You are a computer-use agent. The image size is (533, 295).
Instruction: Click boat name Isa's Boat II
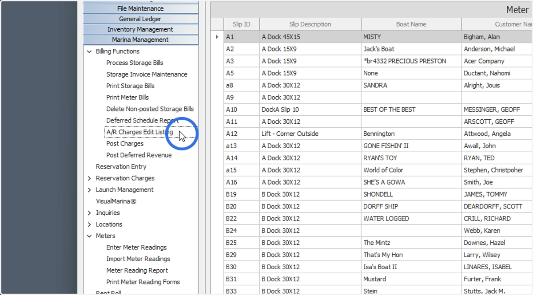pos(380,267)
